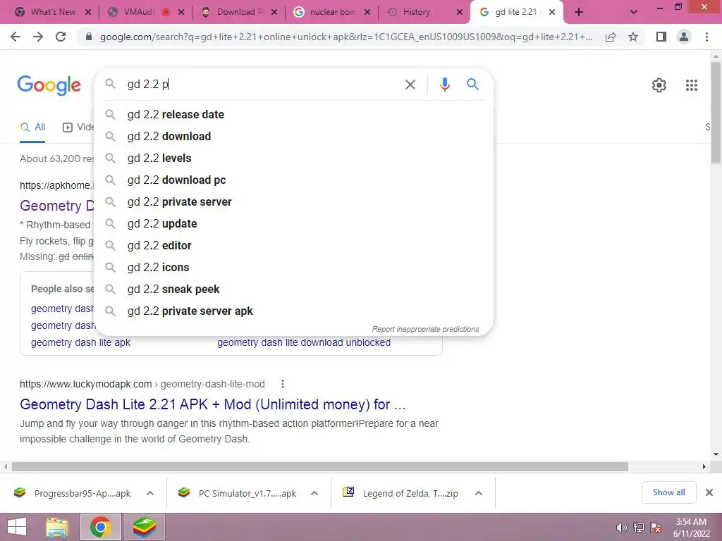Viewport: 722px width, 541px height.
Task: Choose suggestion gd 2.2 private server apk
Action: pos(294,311)
